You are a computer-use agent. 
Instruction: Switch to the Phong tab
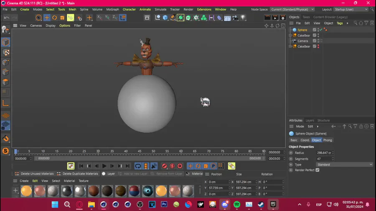point(328,140)
